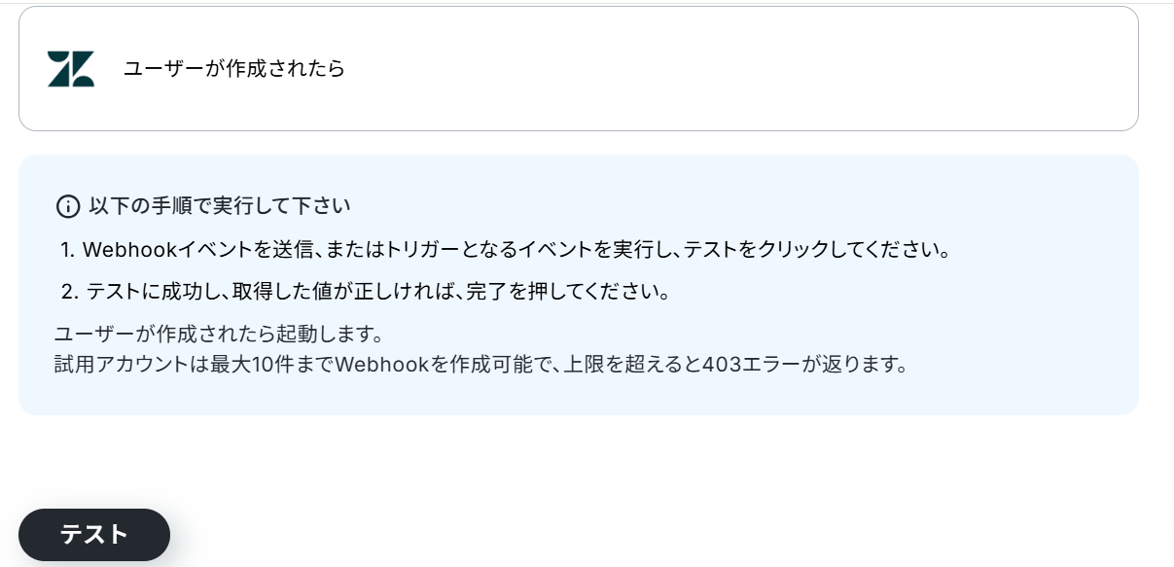Click the info circle icon
This screenshot has height=567, width=1174.
click(68, 206)
